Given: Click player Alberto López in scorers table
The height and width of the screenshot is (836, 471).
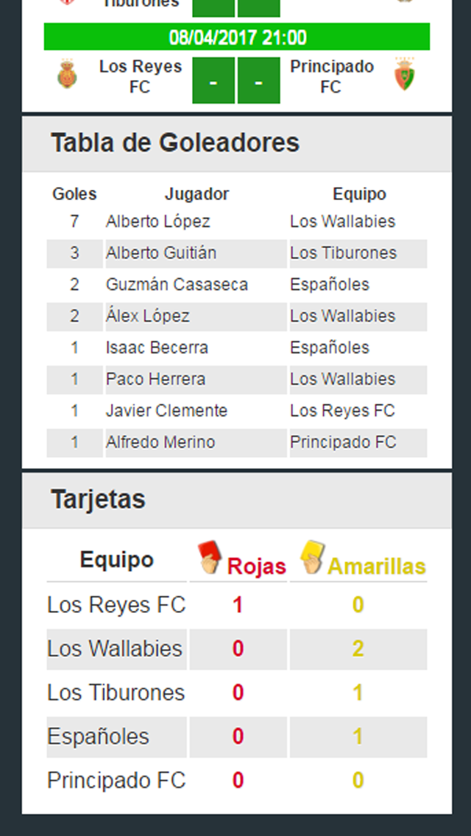Looking at the screenshot, I should click(158, 222).
